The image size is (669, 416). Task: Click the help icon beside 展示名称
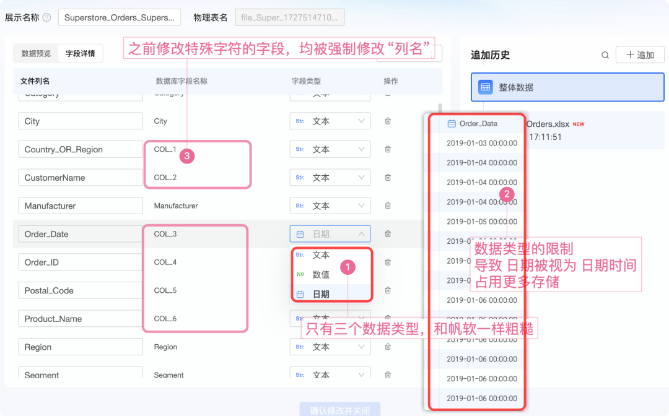click(x=47, y=17)
